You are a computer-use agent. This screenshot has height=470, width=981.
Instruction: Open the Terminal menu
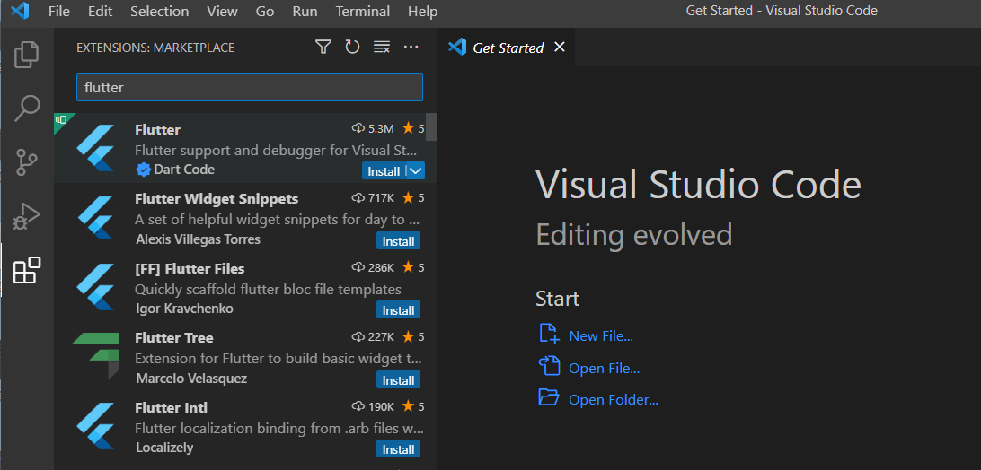point(363,12)
